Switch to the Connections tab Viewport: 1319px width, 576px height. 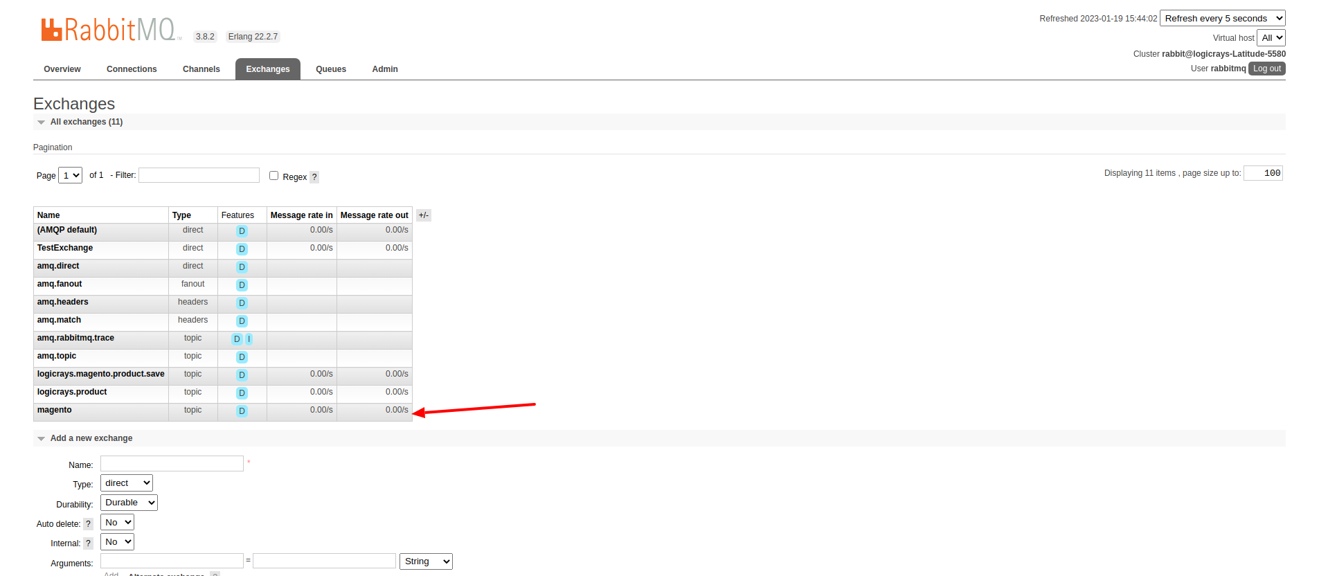(x=132, y=69)
